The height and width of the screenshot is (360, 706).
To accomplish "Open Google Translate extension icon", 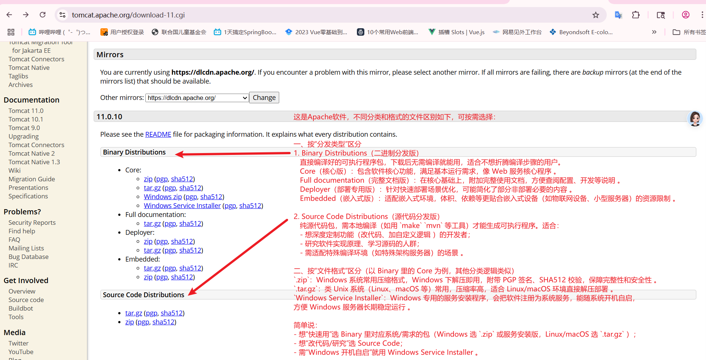I will pos(618,15).
